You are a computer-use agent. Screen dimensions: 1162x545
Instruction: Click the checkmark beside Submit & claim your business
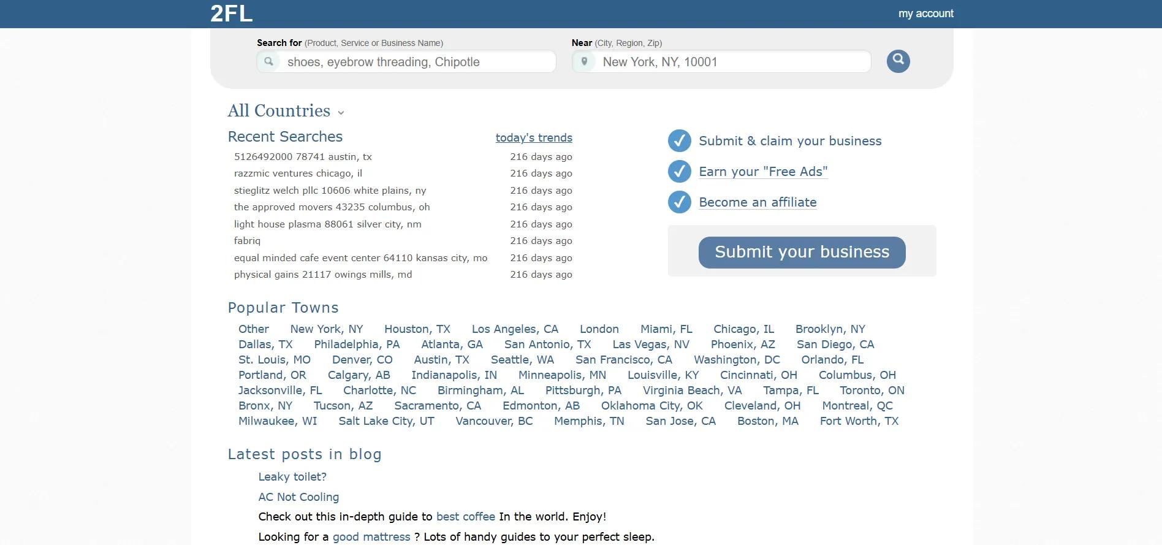click(679, 141)
